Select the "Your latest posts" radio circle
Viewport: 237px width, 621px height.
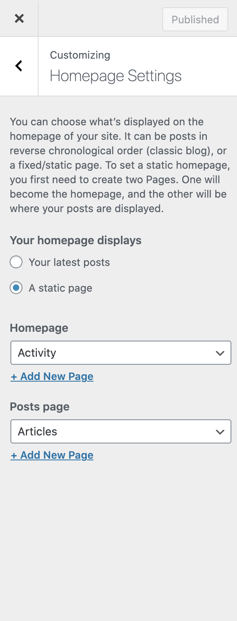tap(16, 263)
